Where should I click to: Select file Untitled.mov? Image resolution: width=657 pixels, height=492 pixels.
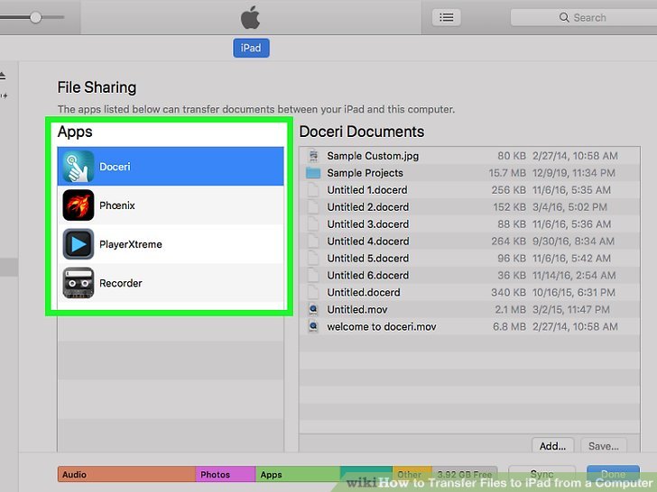[357, 310]
